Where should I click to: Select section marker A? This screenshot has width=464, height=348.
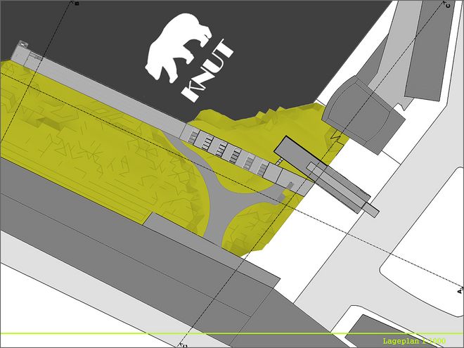[460, 291]
